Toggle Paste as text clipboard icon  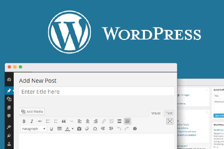[x=79, y=129]
